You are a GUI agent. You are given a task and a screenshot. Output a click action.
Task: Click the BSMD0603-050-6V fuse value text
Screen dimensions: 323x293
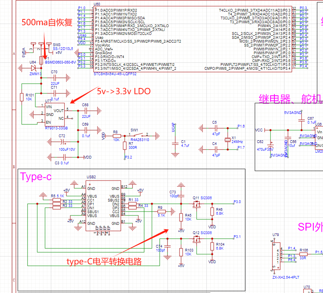61,62
